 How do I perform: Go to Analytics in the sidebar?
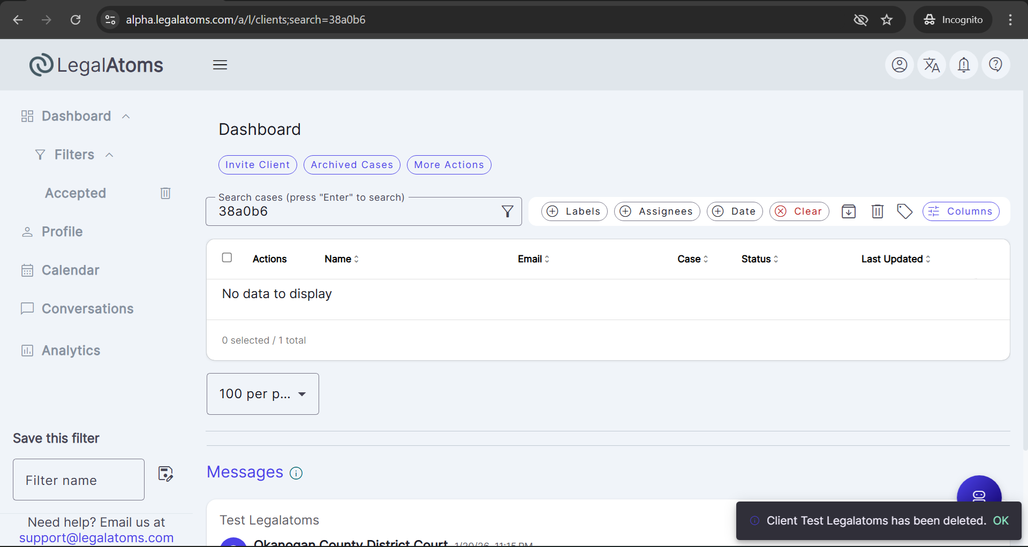click(x=71, y=351)
